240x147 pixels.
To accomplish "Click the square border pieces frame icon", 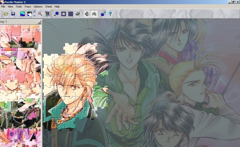I will [x=64, y=14].
